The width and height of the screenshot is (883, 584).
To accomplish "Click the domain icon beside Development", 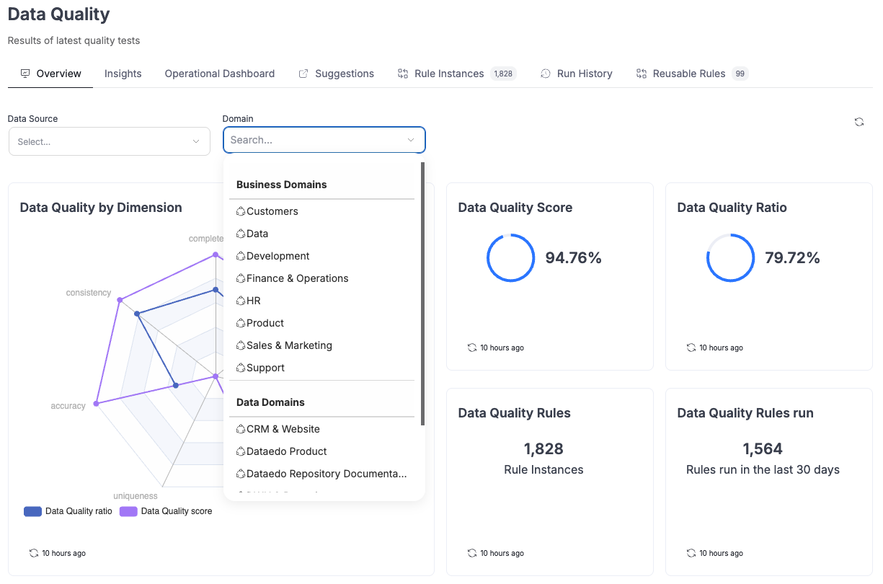I will (241, 256).
